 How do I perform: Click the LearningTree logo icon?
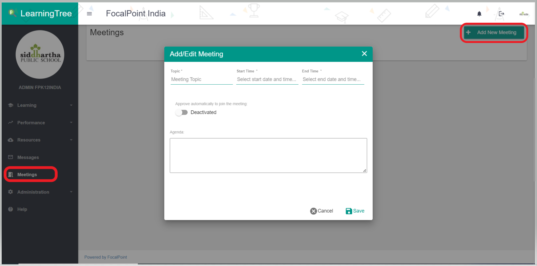click(13, 13)
